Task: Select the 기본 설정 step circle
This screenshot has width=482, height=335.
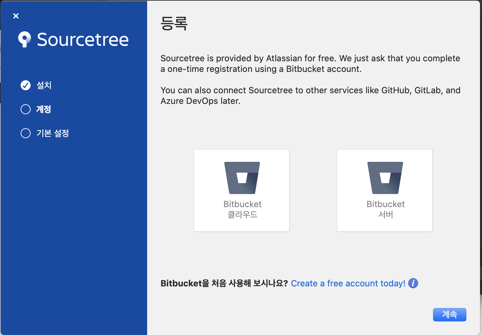Action: pyautogui.click(x=26, y=133)
